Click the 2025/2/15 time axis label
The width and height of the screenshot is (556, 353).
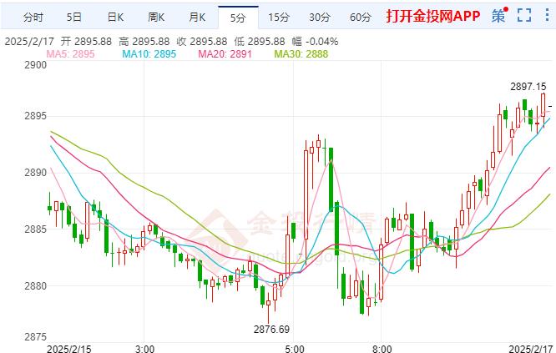69,349
